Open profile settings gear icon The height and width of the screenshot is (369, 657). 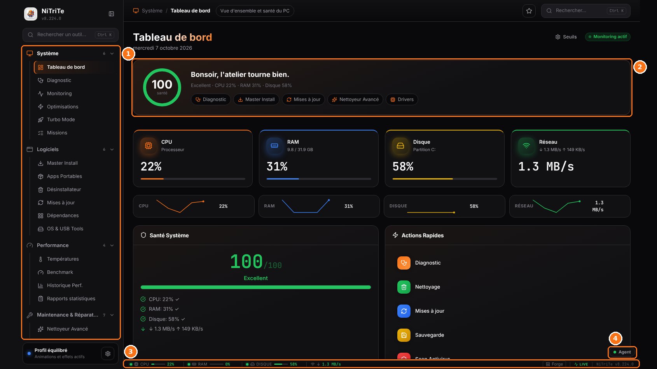click(108, 353)
